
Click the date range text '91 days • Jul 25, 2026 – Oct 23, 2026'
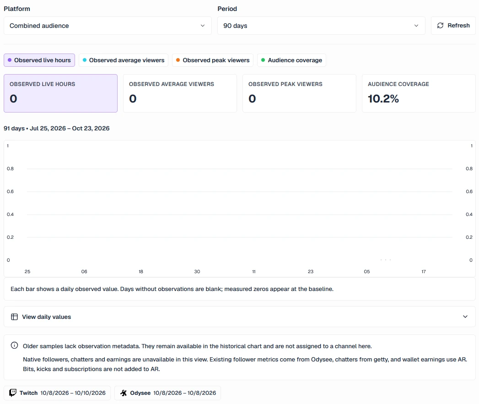pyautogui.click(x=57, y=129)
